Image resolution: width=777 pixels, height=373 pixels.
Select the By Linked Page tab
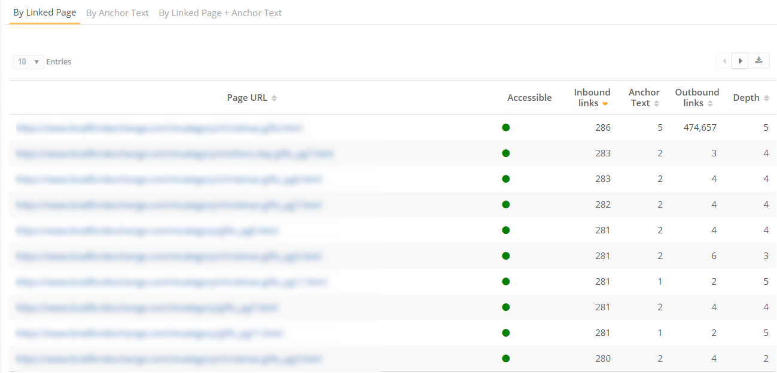click(45, 13)
